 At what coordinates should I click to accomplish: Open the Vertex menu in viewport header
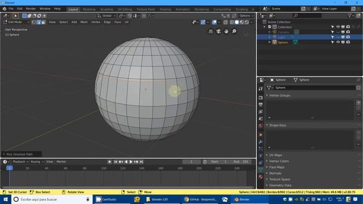[96, 22]
